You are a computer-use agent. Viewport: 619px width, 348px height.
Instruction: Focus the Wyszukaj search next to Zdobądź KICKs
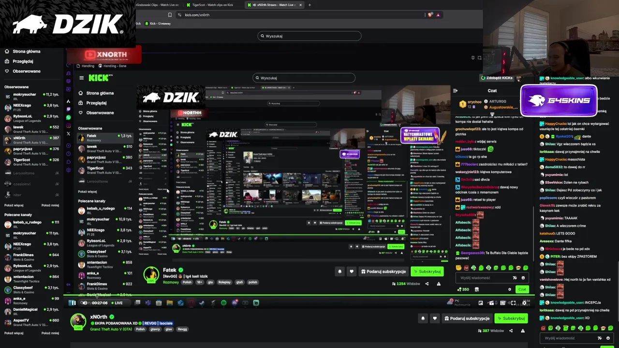pyautogui.click(x=304, y=78)
